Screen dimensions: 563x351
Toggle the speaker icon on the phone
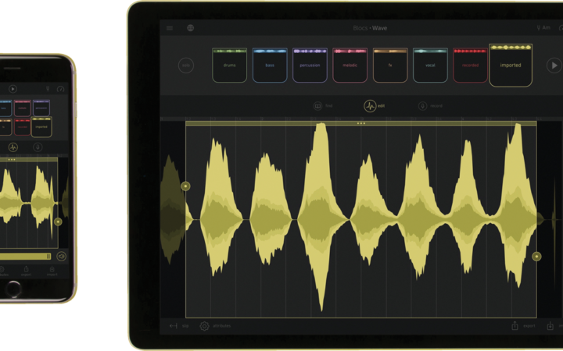(x=61, y=256)
